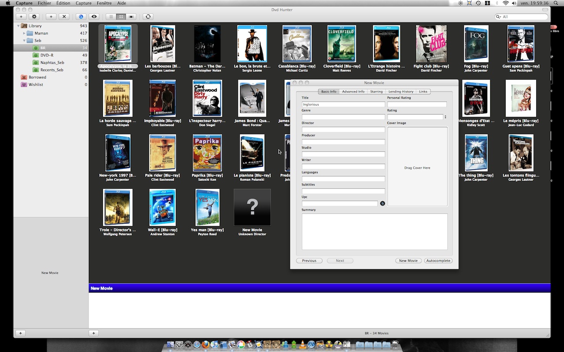Click into the Title field containing Inglorious
This screenshot has width=564, height=352.
343,104
